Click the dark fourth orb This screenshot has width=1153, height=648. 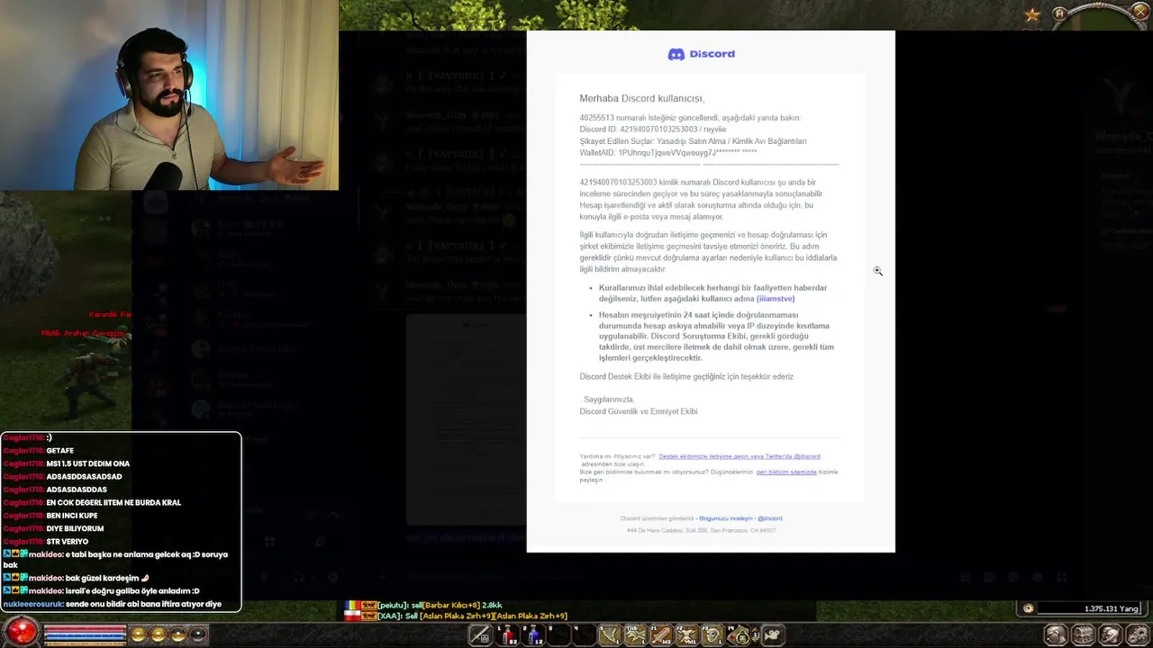tap(198, 634)
